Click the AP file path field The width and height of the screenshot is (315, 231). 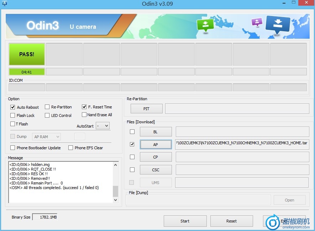point(242,144)
